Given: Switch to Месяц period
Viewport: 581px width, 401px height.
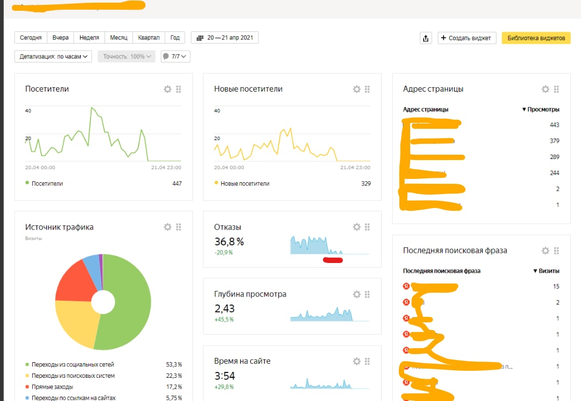Looking at the screenshot, I should pyautogui.click(x=119, y=37).
